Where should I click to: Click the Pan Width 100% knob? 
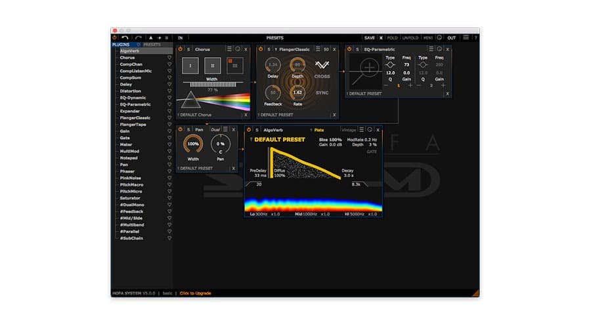pyautogui.click(x=193, y=144)
